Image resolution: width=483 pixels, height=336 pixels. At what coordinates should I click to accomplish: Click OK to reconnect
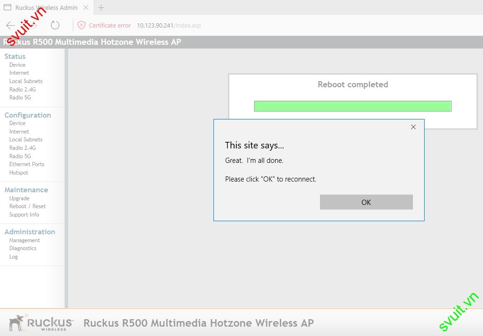[x=366, y=202]
